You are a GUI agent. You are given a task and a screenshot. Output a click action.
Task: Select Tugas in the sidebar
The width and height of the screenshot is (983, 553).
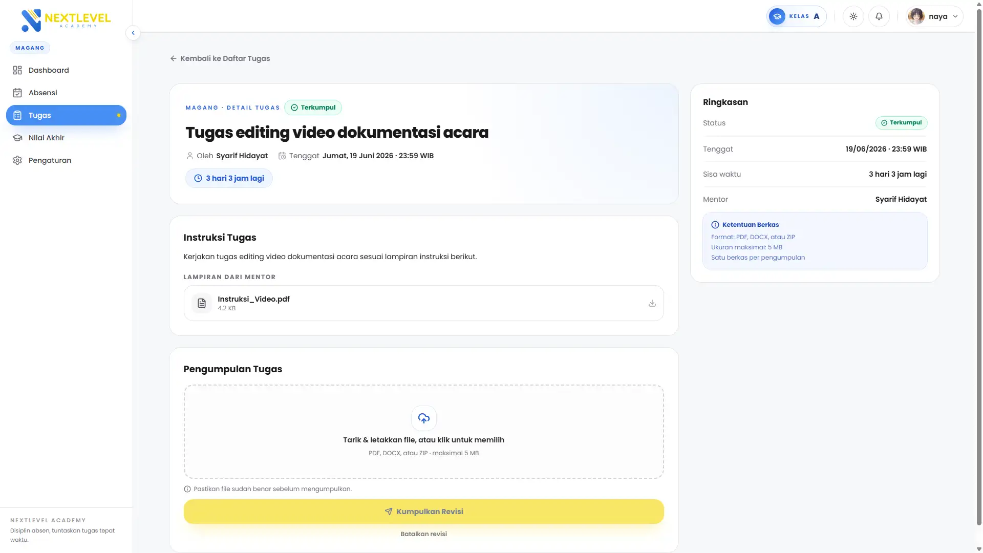(66, 115)
